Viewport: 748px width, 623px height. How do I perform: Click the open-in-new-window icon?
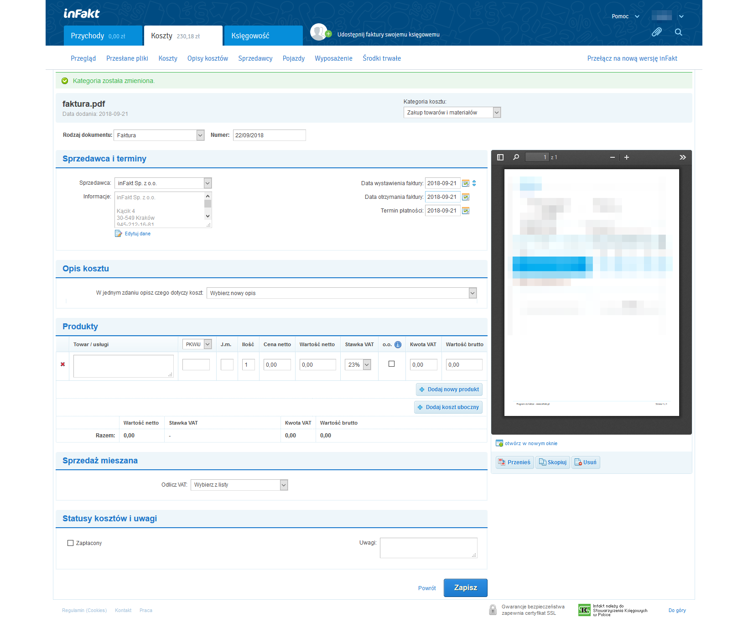click(499, 443)
